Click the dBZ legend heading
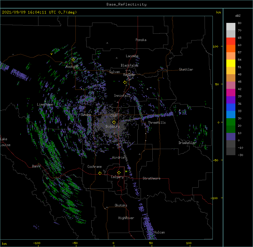This screenshot has height=247, width=253. coord(238,16)
